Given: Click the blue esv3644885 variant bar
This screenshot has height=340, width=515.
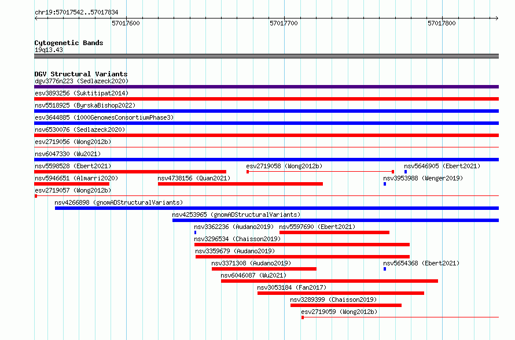Looking at the screenshot, I should [266, 123].
